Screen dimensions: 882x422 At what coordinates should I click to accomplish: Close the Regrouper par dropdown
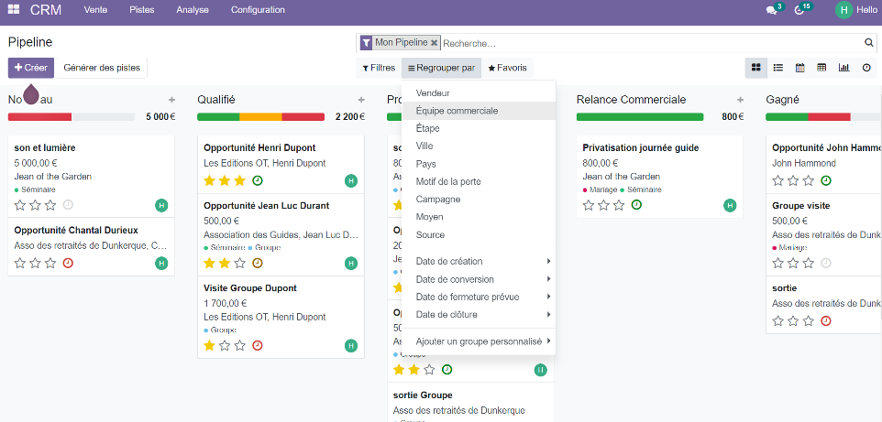pyautogui.click(x=442, y=68)
